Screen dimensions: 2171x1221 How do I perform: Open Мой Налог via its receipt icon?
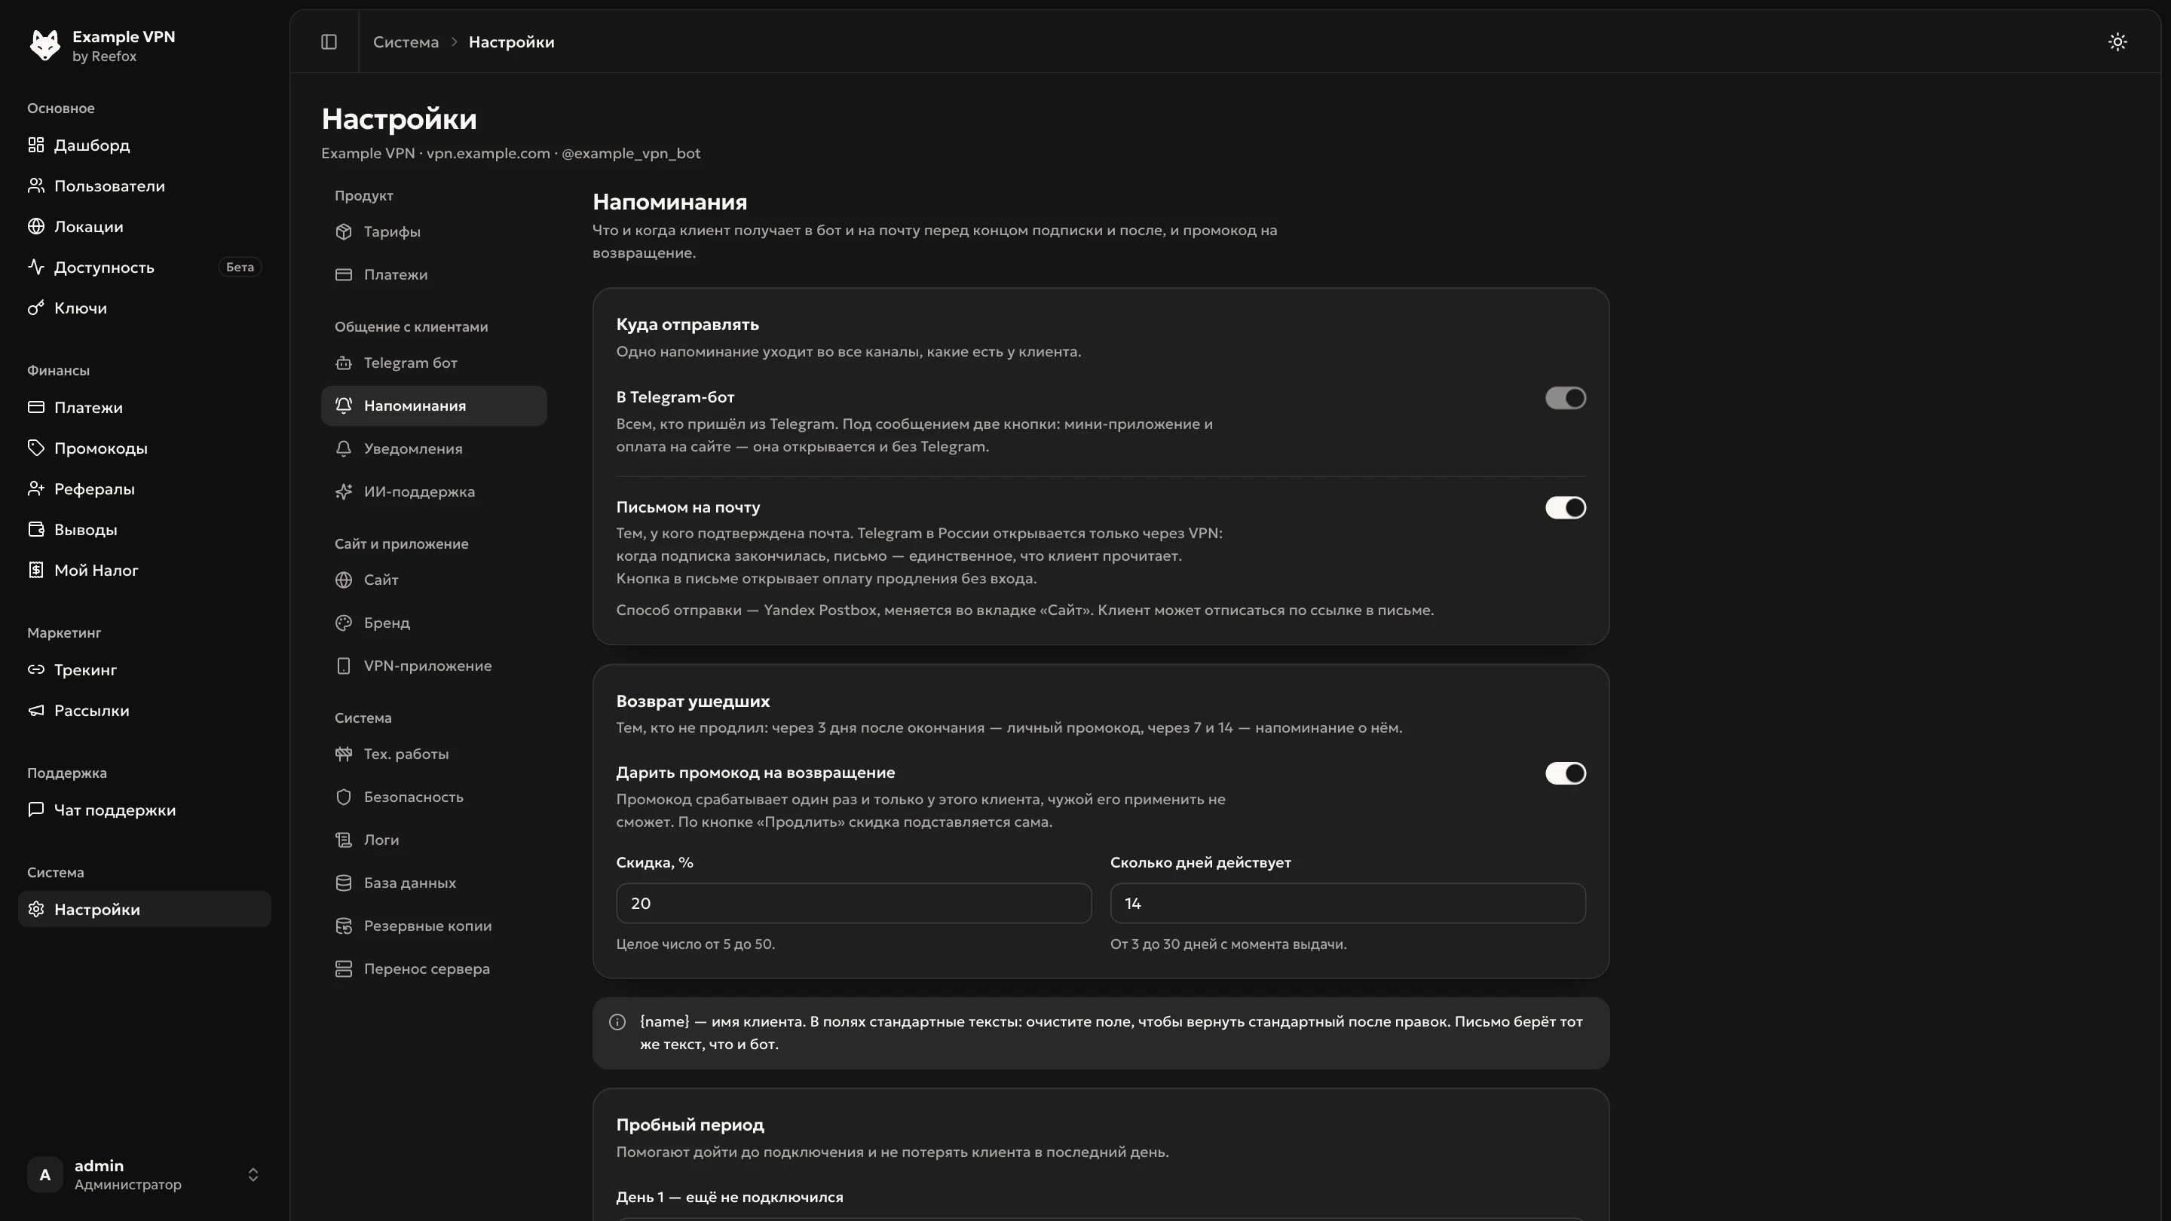tap(35, 570)
